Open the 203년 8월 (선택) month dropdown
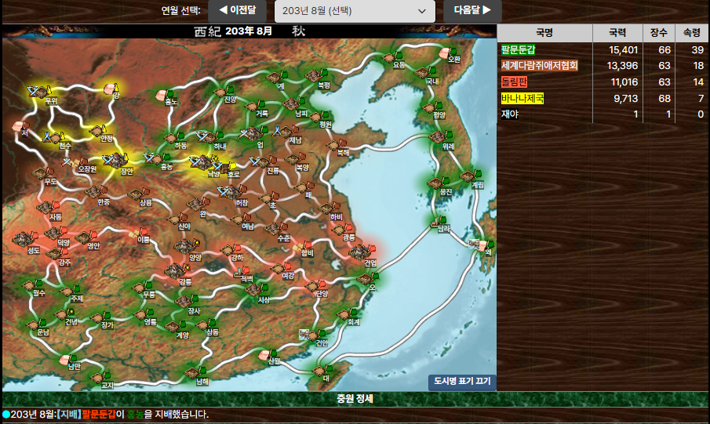Screen dimensions: 710x424 click(x=355, y=11)
